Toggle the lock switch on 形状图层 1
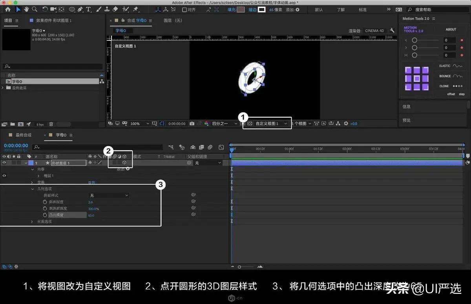Image resolution: width=471 pixels, height=304 pixels. click(18, 162)
